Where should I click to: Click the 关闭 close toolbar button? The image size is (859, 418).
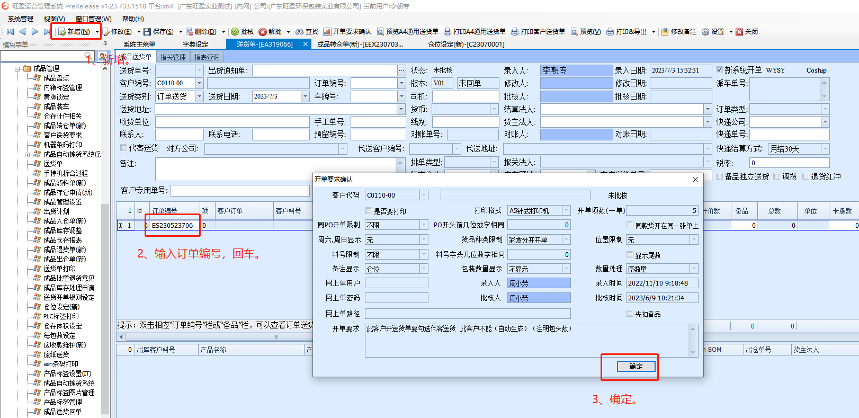coord(747,32)
